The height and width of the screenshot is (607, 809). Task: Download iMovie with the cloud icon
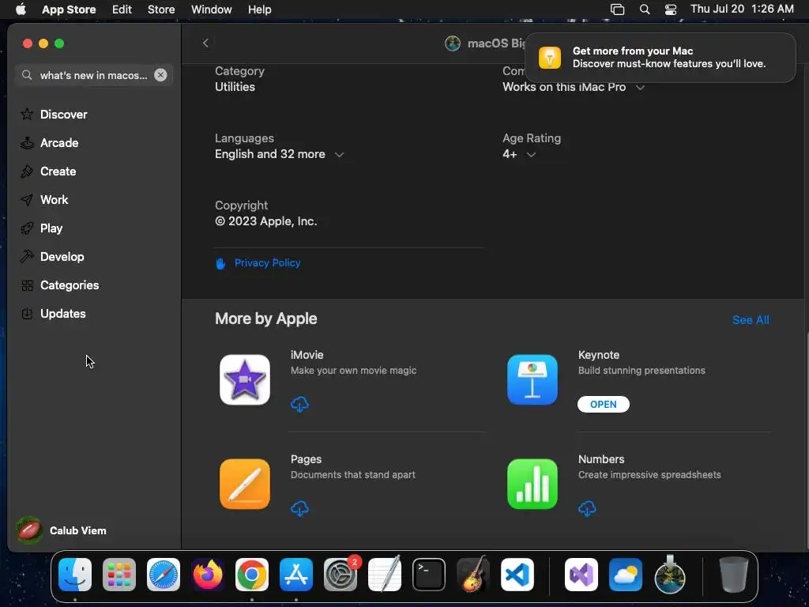pos(299,404)
